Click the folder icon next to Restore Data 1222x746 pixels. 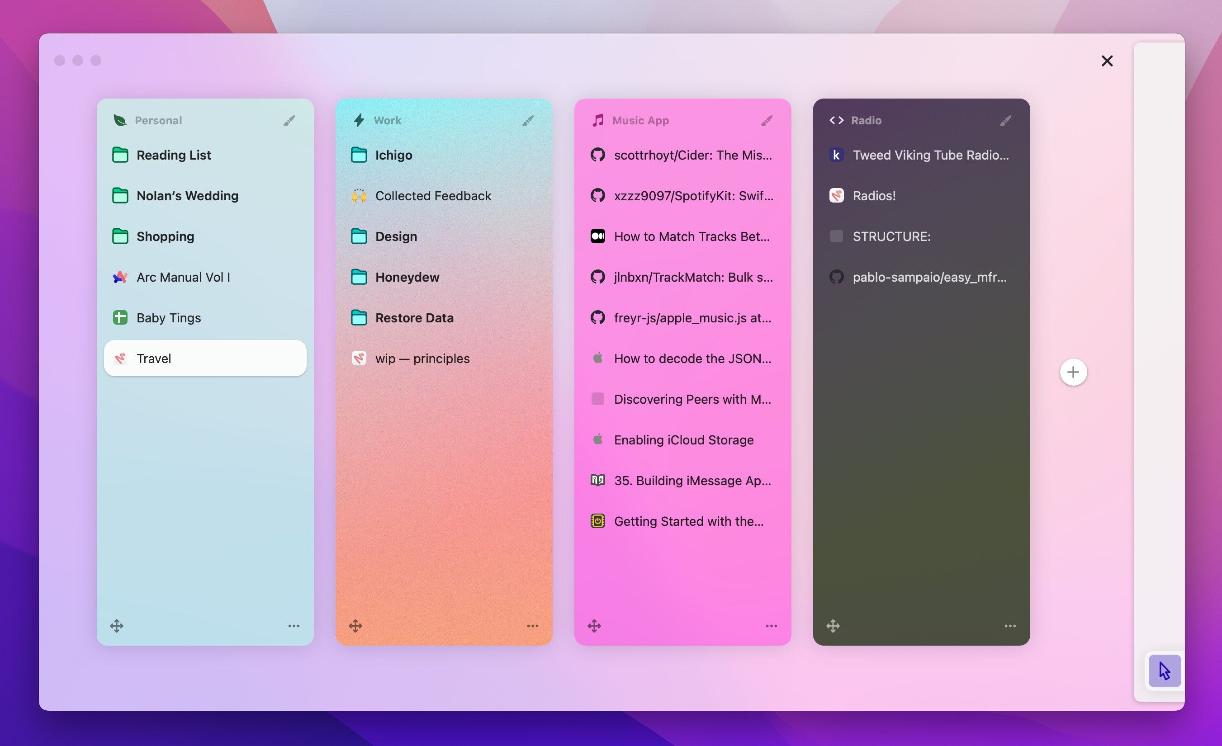tap(359, 318)
